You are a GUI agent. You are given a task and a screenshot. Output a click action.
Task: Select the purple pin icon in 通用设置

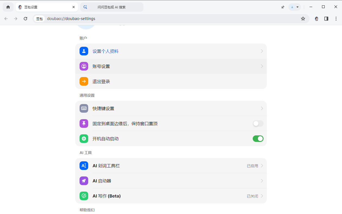pos(84,123)
